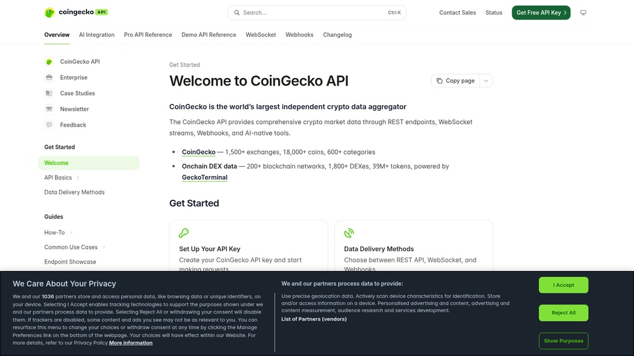Open the Feedback sidebar item
The height and width of the screenshot is (356, 634).
coord(73,125)
